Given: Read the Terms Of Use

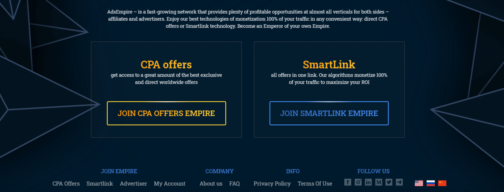Looking at the screenshot, I should coord(315,184).
